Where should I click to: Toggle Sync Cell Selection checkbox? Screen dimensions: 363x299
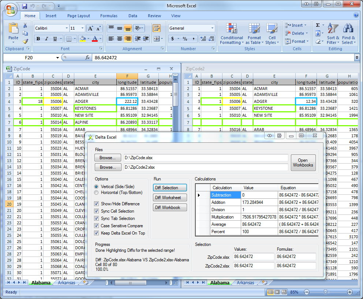(97, 211)
